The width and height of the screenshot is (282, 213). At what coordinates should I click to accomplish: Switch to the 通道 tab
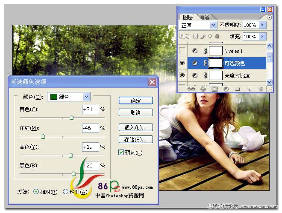205,17
